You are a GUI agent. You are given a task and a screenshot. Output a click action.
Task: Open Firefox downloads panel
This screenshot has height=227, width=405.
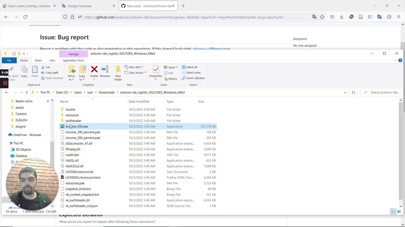click(341, 17)
